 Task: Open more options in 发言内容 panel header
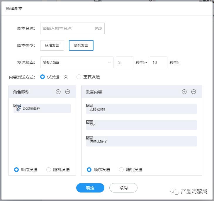(x=193, y=92)
